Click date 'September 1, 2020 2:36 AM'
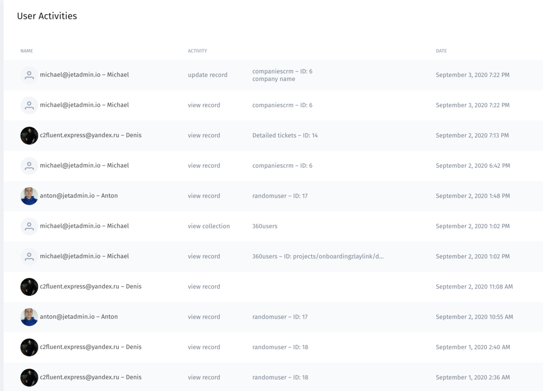Screen dimensions: 543x391 point(473,377)
